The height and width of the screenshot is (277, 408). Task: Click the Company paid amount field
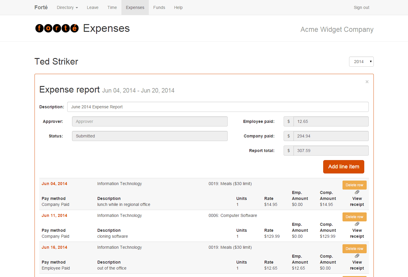click(331, 136)
